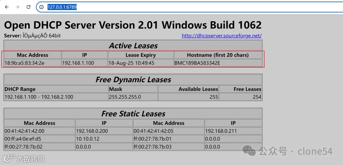Select static IP 192.168.0.200

92,131
